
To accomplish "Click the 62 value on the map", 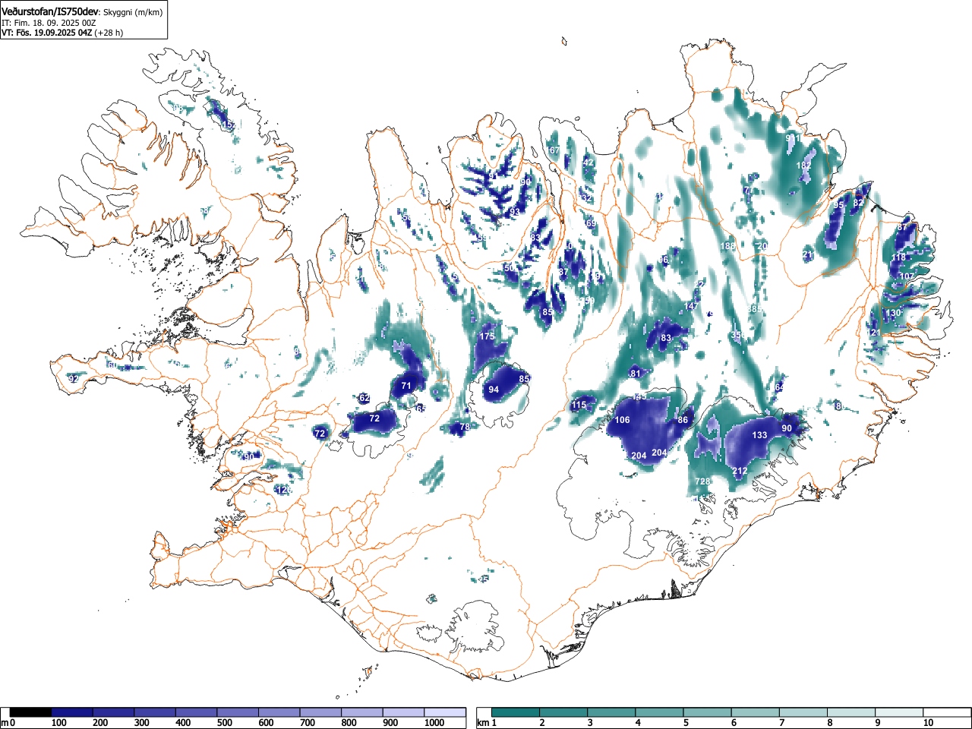I will coord(364,398).
